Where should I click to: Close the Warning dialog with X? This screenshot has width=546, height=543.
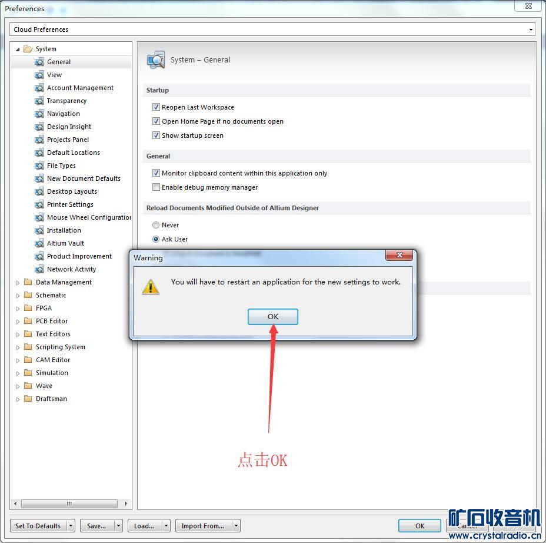pos(399,255)
